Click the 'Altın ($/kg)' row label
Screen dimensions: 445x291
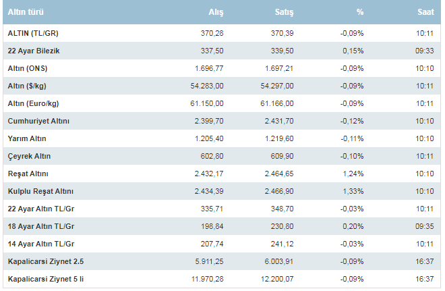pyautogui.click(x=28, y=86)
